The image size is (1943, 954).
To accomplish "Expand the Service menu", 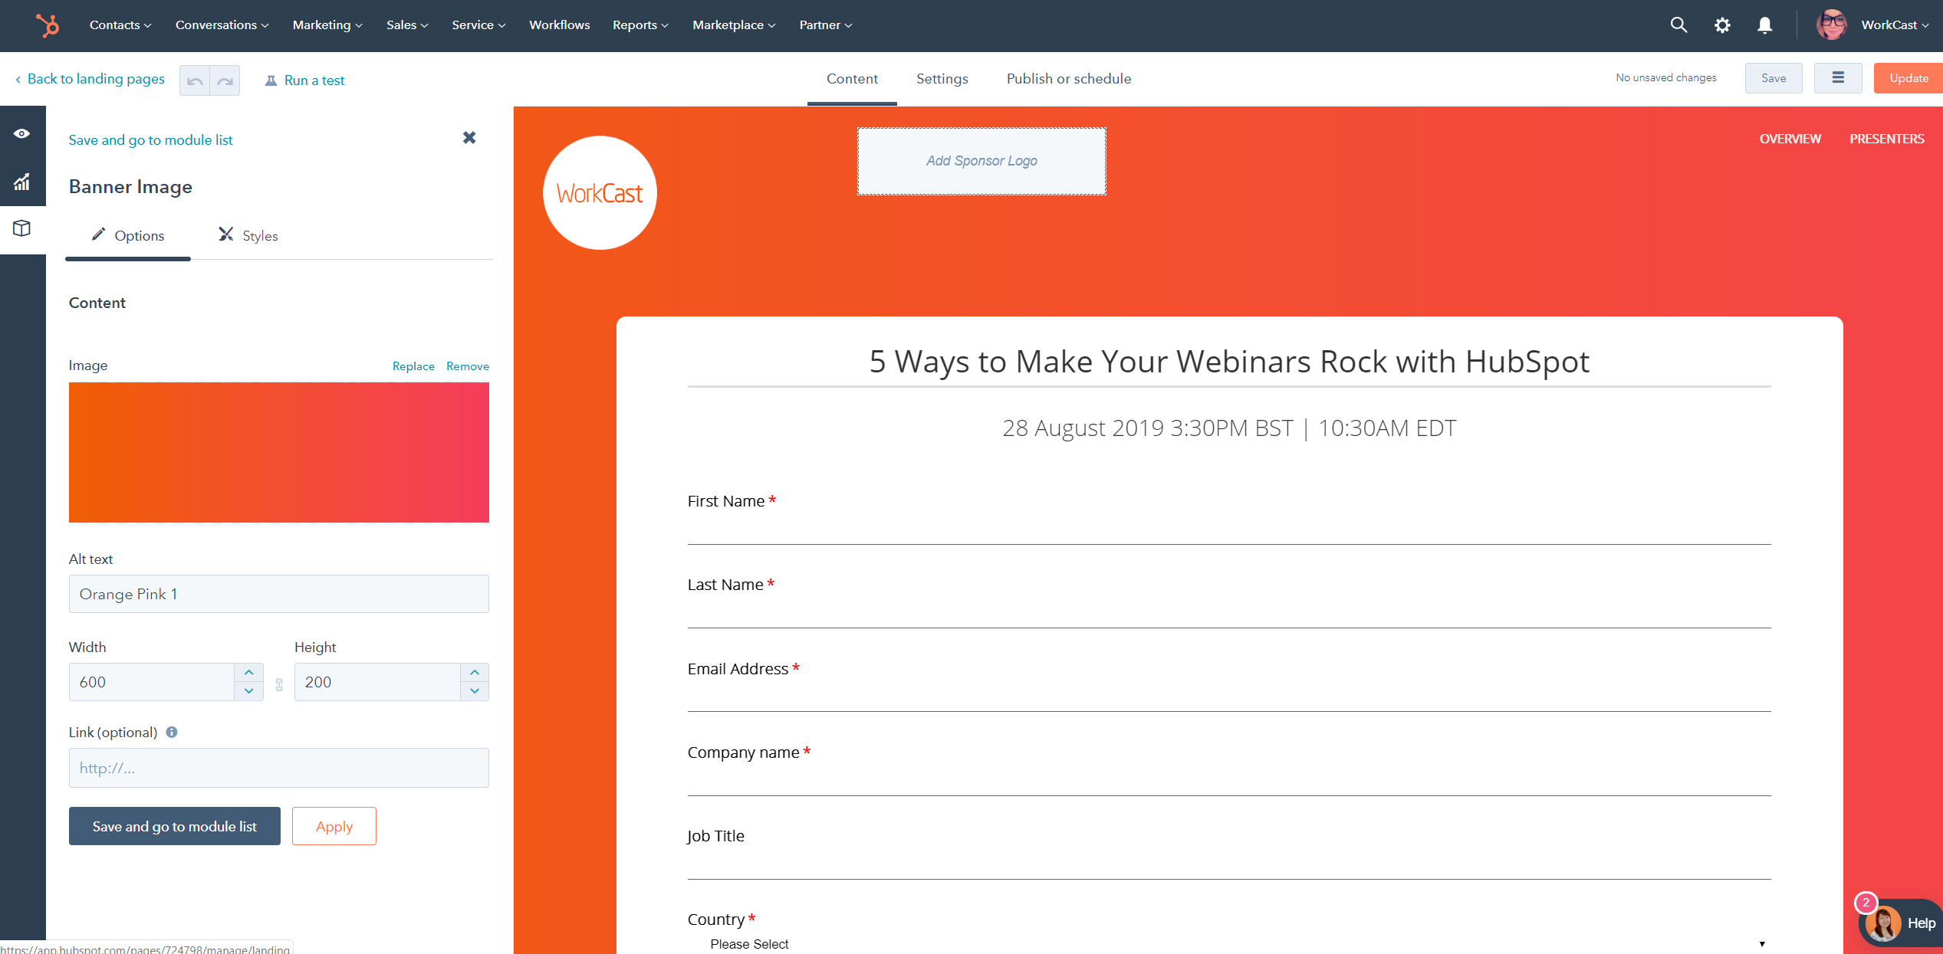I will point(478,25).
